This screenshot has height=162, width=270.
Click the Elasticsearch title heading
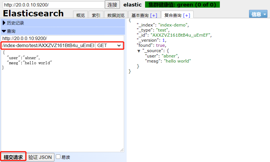[33, 13]
